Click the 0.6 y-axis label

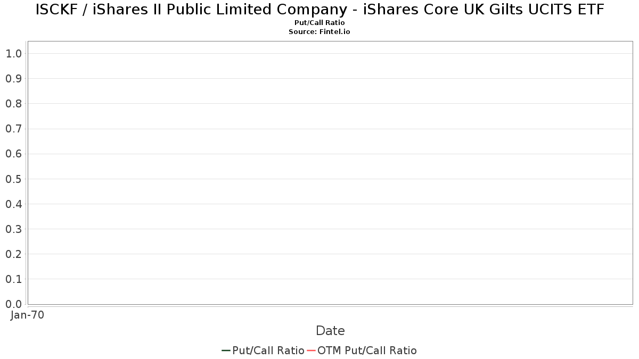(13, 154)
